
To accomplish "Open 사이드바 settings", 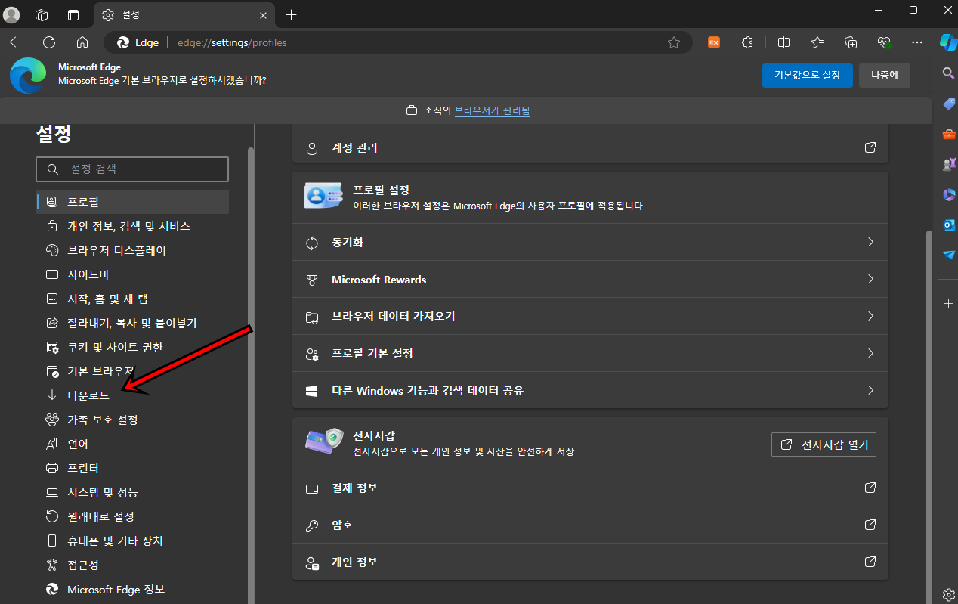I will [x=132, y=274].
